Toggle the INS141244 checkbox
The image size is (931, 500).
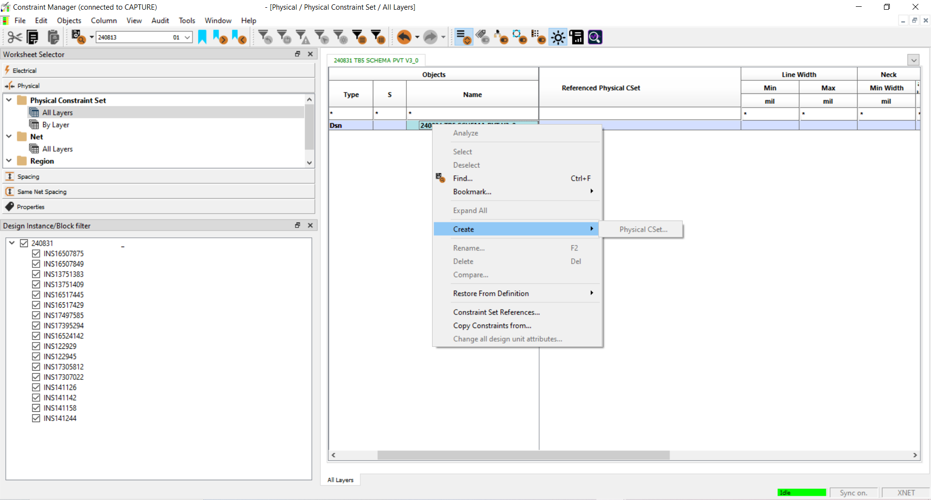(x=36, y=418)
